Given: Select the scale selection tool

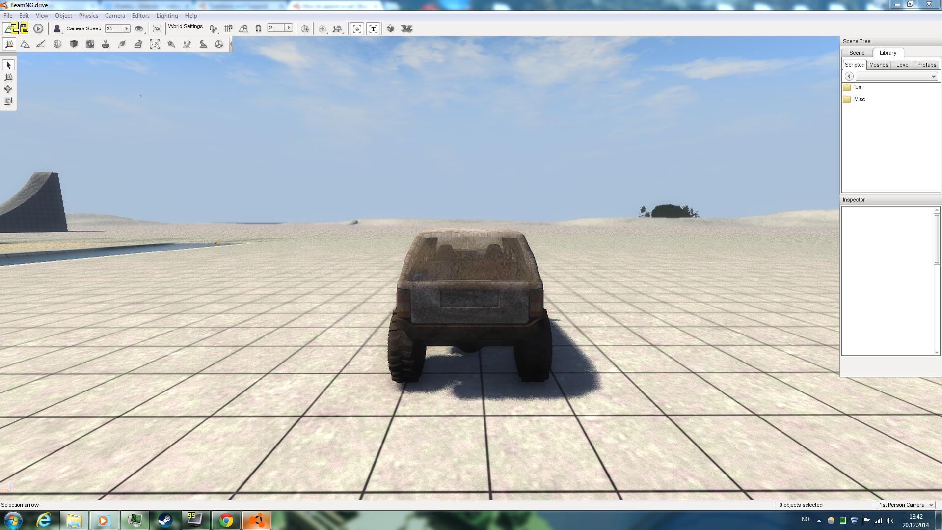Looking at the screenshot, I should coord(8,101).
